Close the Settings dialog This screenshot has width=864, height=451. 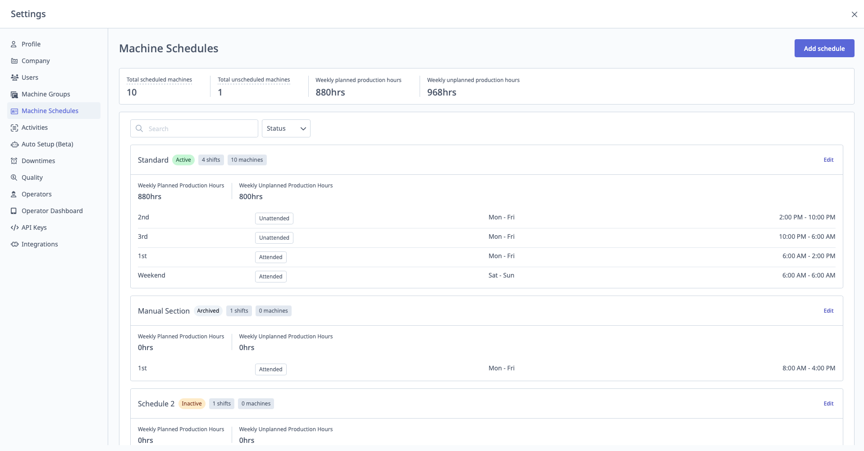pyautogui.click(x=854, y=14)
